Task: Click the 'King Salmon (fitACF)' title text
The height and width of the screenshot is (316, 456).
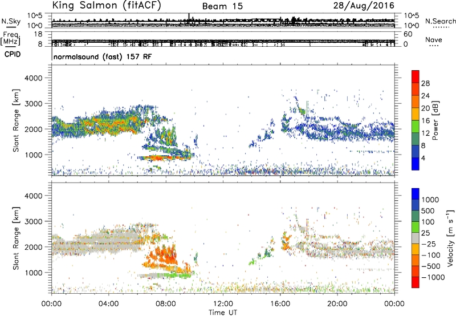Action: coord(107,6)
